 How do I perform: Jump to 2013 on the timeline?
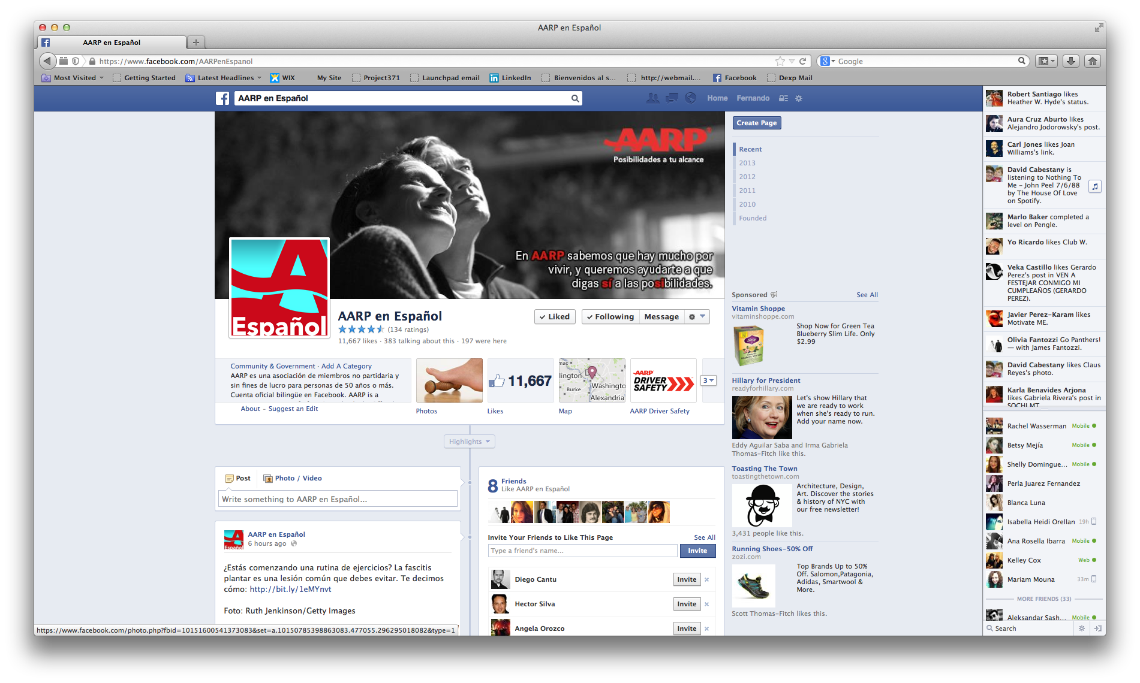(x=747, y=163)
